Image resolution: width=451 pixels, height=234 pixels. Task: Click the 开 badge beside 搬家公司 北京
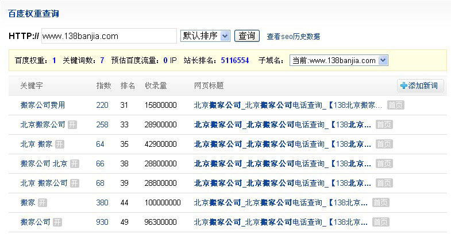pos(74,163)
